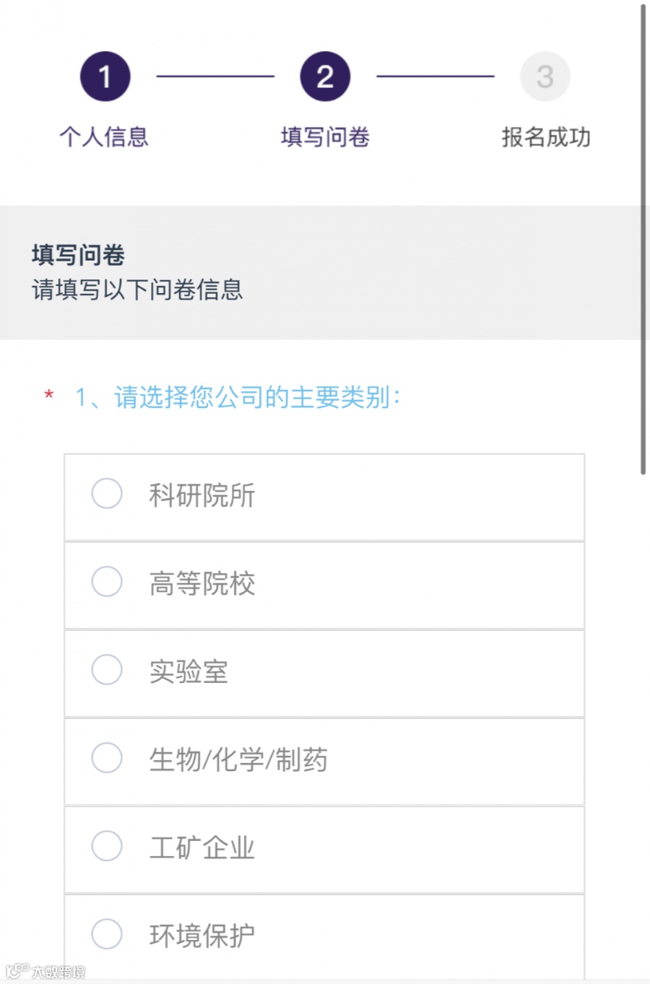650x984 pixels.
Task: Click the 报名成功 step label
Action: [546, 136]
